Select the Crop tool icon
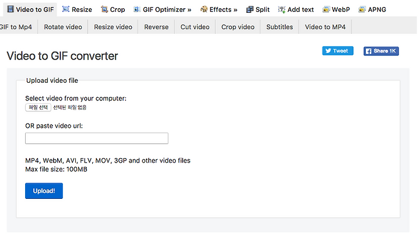 click(104, 9)
